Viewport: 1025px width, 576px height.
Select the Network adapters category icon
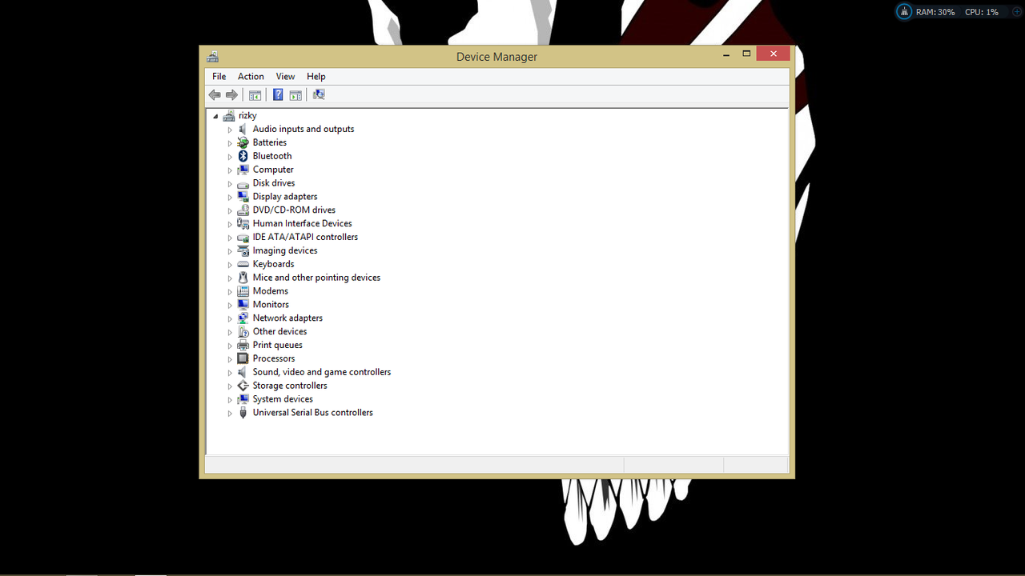[x=243, y=318]
